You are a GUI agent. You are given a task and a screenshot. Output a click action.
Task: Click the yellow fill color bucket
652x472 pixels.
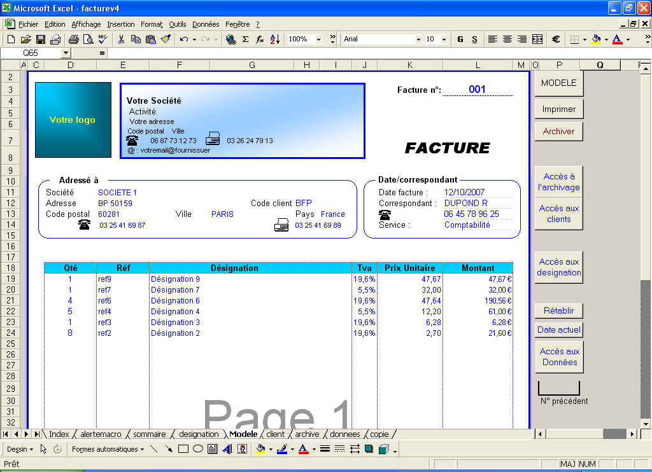pyautogui.click(x=595, y=39)
